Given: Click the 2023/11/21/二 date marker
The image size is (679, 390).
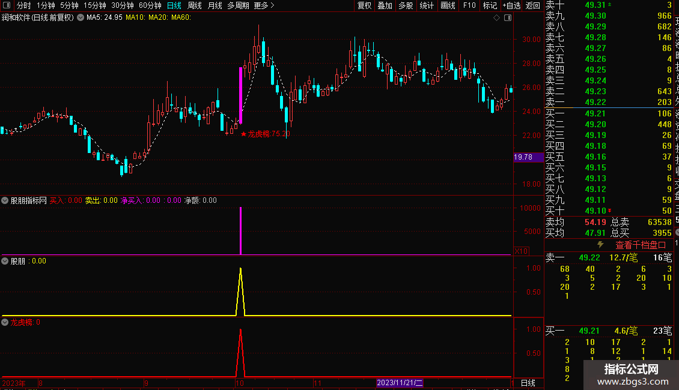Looking at the screenshot, I should (399, 383).
